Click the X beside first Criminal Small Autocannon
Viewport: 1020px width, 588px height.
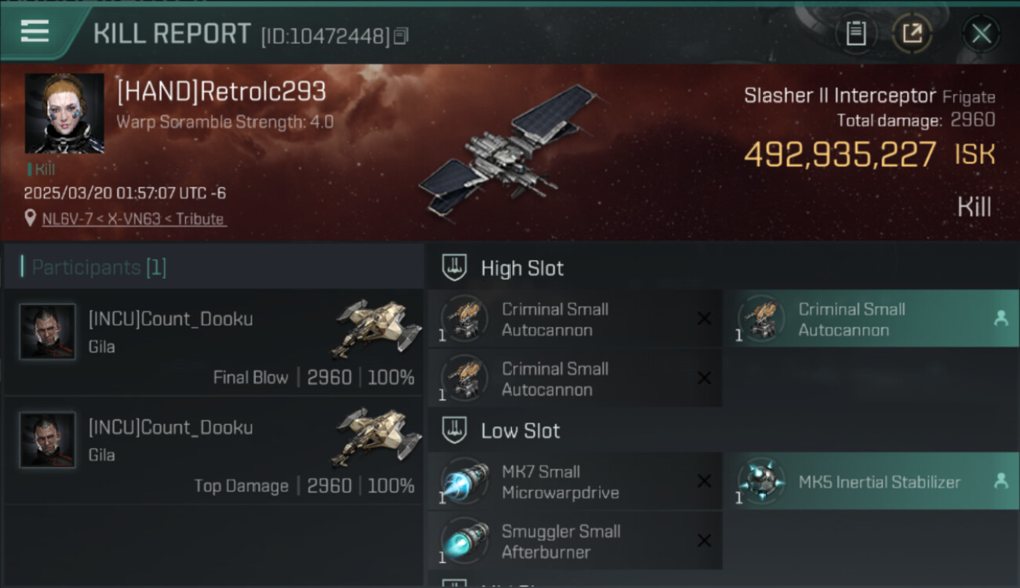(704, 318)
